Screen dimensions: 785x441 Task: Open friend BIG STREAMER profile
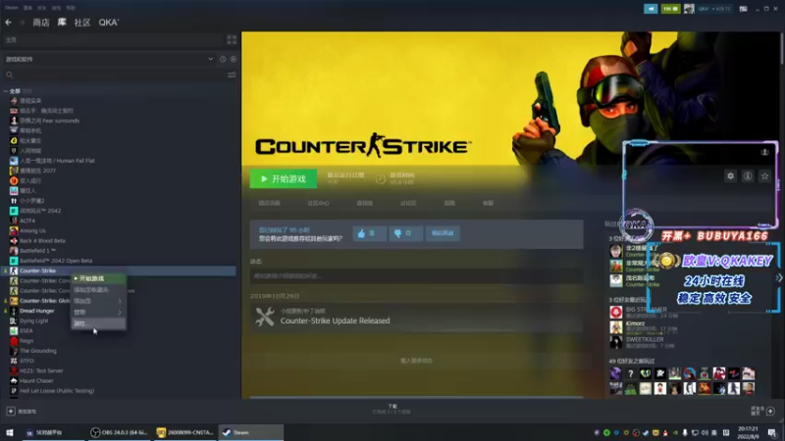(646, 312)
